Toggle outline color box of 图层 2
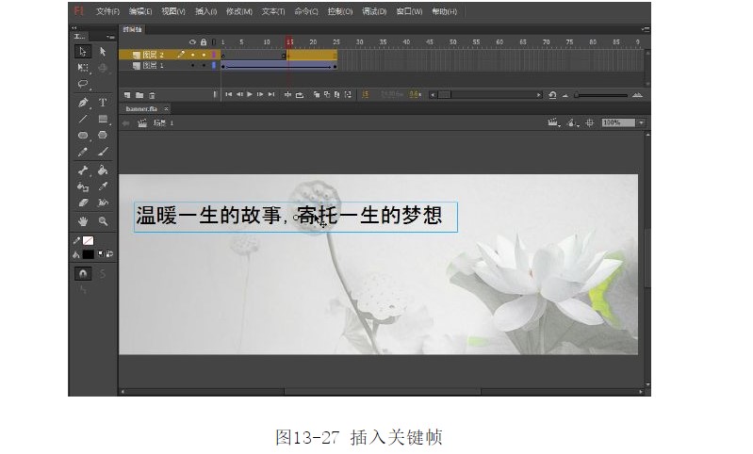 point(213,55)
